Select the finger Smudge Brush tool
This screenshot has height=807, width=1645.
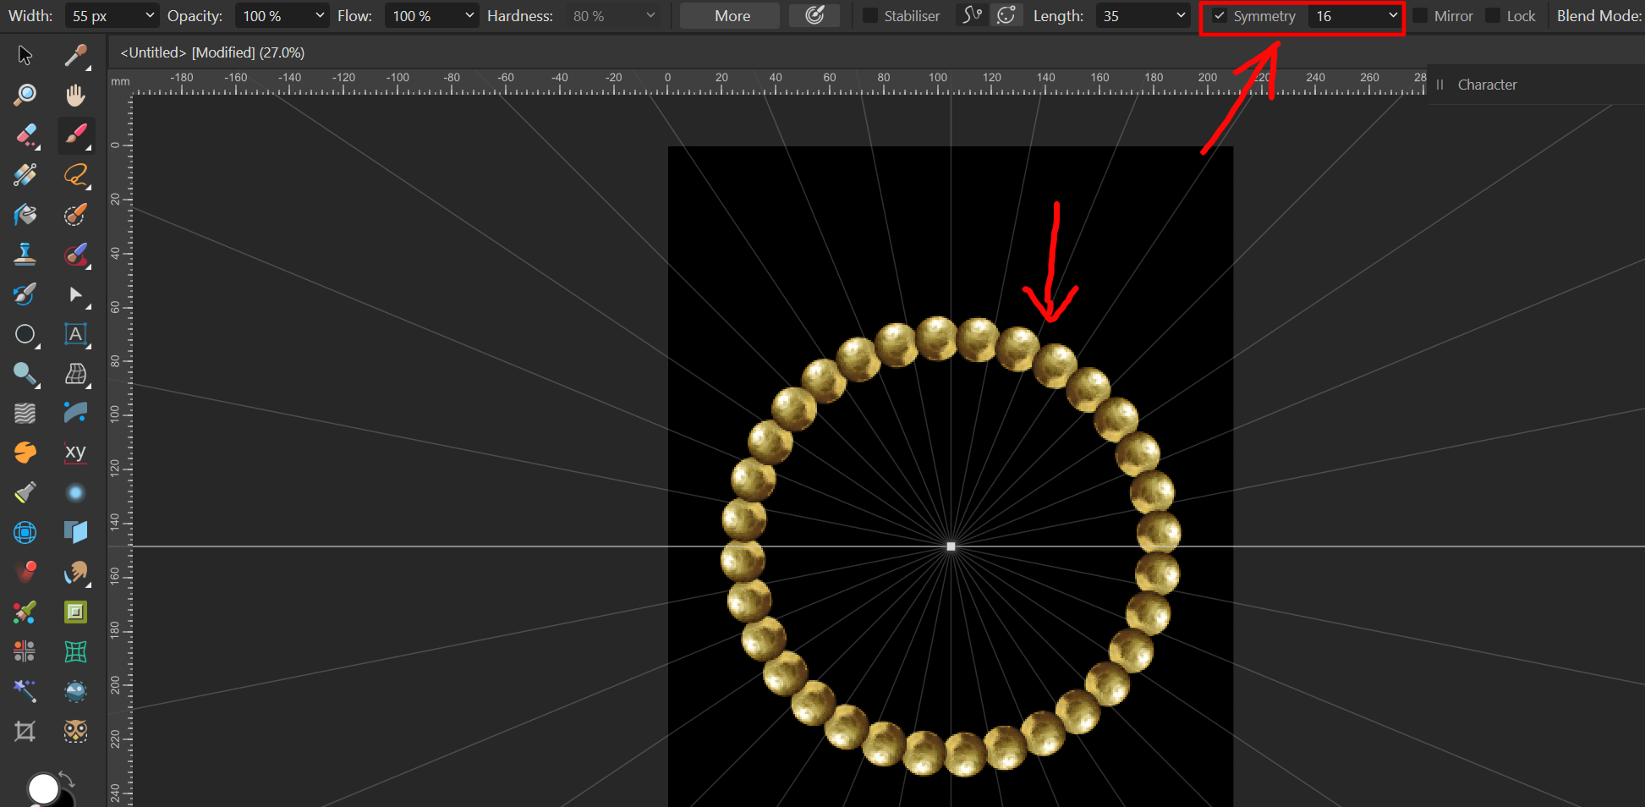click(76, 572)
